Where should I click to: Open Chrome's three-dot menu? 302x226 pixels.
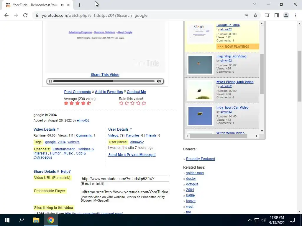296,15
